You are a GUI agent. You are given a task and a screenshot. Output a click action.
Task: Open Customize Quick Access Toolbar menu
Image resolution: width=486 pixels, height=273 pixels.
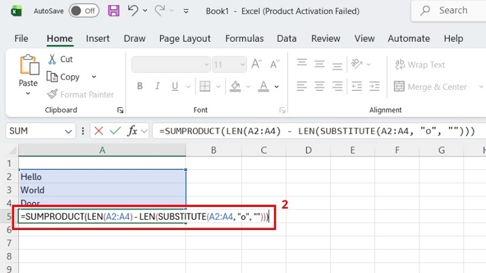186,11
